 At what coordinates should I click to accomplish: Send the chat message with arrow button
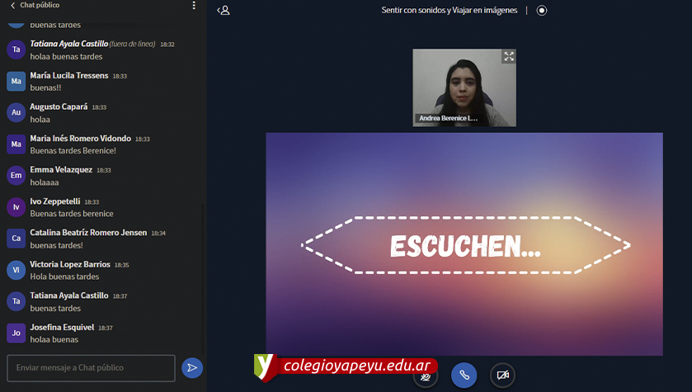coord(191,368)
